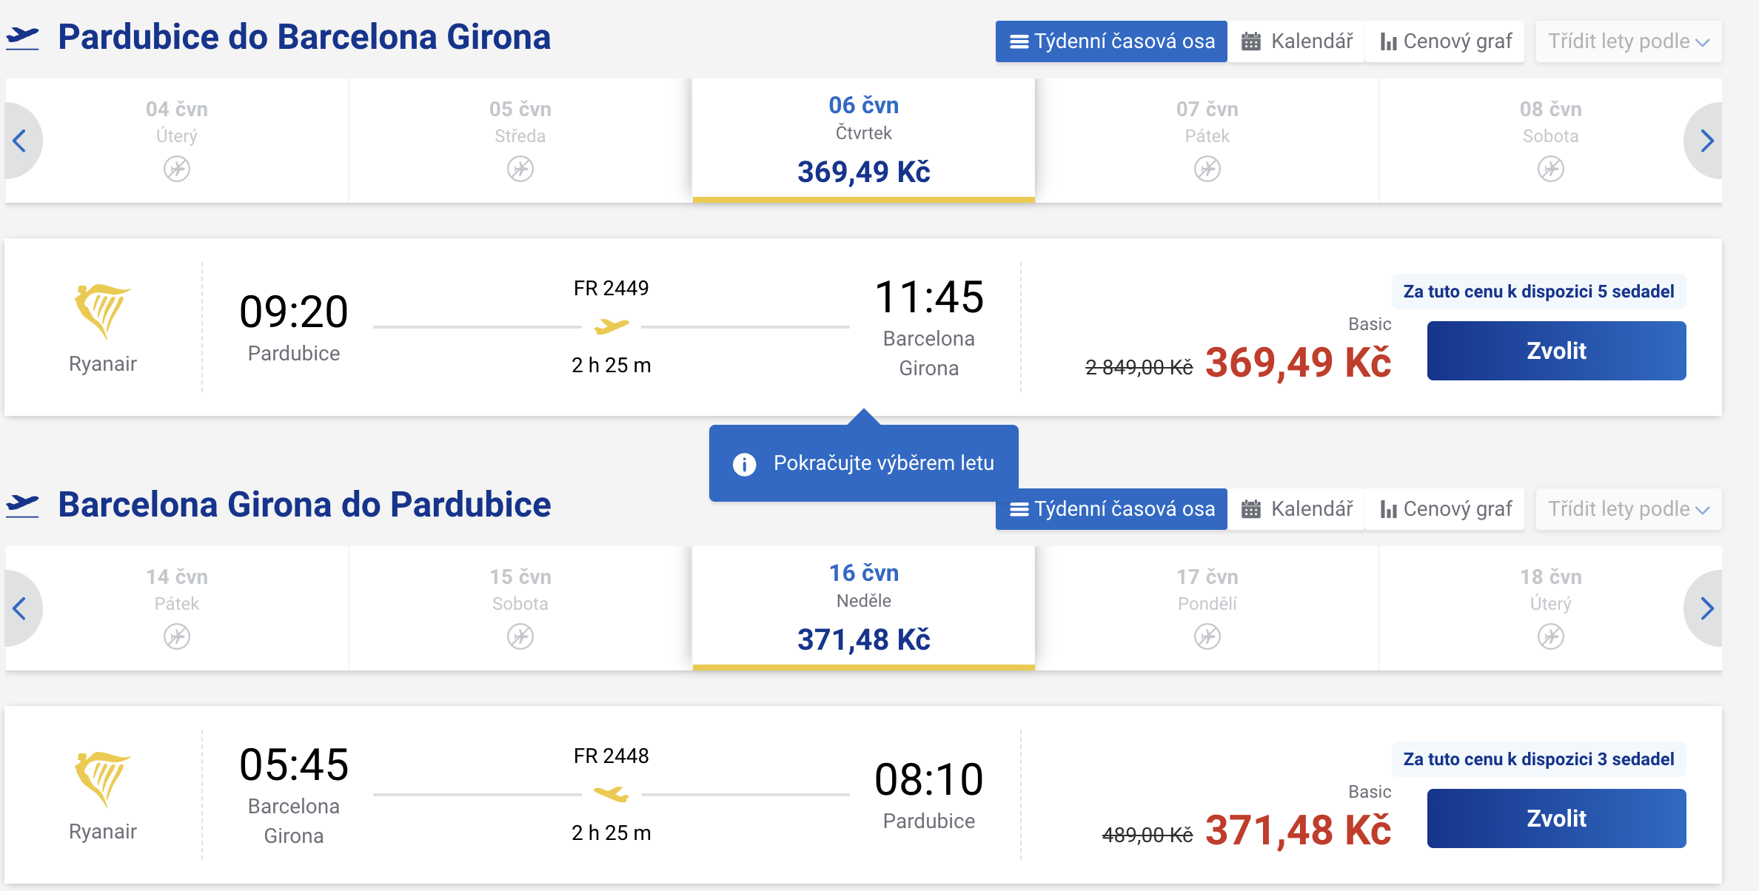Image resolution: width=1759 pixels, height=891 pixels.
Task: Switch return view to Kalendář
Action: click(x=1297, y=509)
